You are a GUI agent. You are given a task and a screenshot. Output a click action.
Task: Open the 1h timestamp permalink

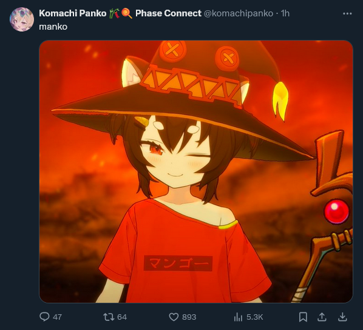pos(285,13)
